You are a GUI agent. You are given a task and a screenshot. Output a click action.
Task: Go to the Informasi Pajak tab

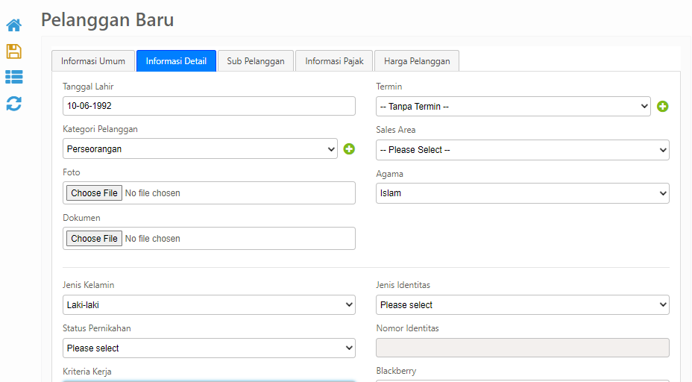(334, 61)
